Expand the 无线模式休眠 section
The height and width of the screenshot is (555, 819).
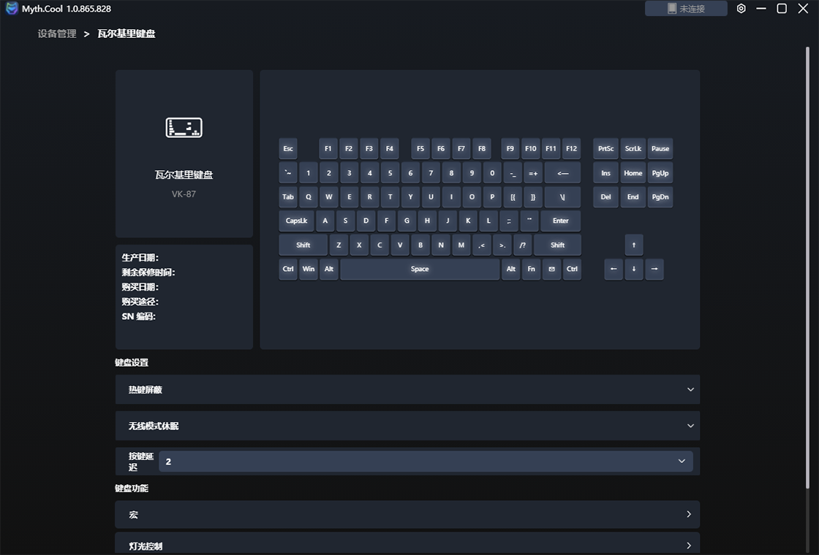(x=407, y=426)
